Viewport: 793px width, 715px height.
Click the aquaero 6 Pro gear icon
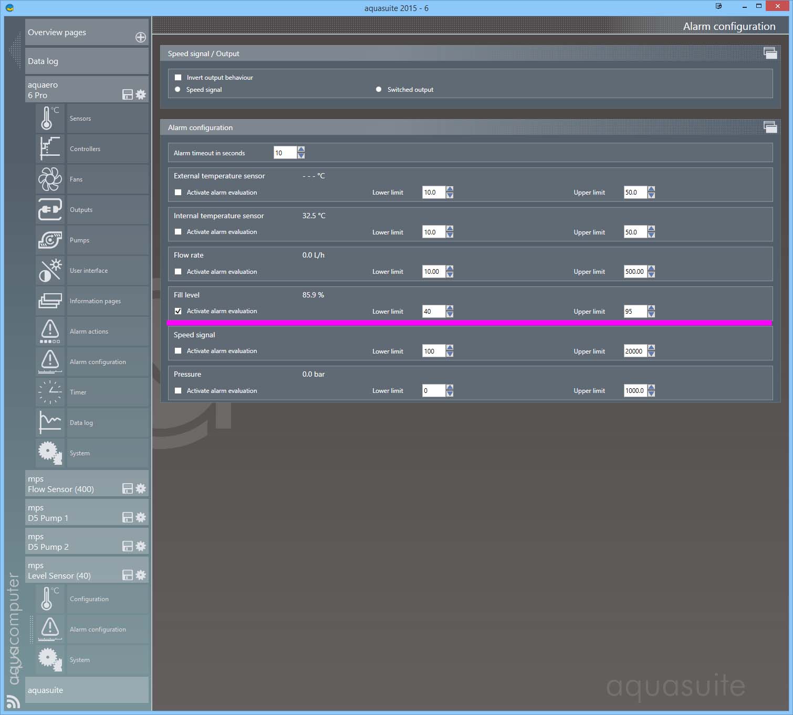pyautogui.click(x=141, y=94)
